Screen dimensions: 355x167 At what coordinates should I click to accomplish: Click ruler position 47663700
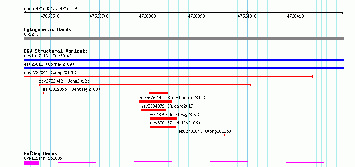pyautogui.click(x=99, y=16)
